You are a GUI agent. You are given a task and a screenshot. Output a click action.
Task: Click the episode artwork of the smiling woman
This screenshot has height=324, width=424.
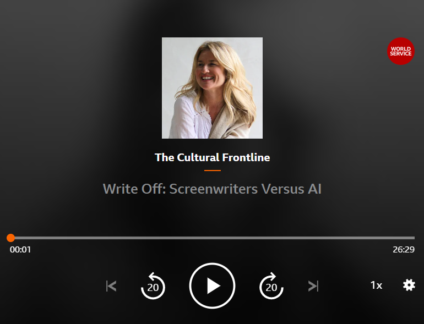[212, 88]
